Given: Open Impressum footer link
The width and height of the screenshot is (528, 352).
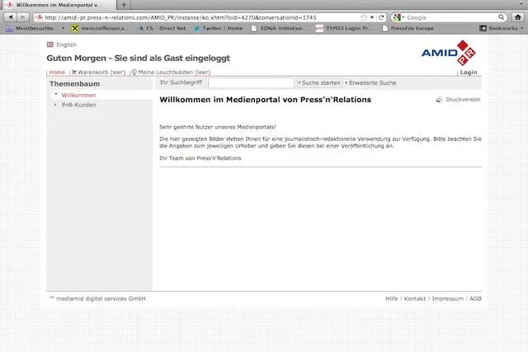Looking at the screenshot, I should [447, 298].
